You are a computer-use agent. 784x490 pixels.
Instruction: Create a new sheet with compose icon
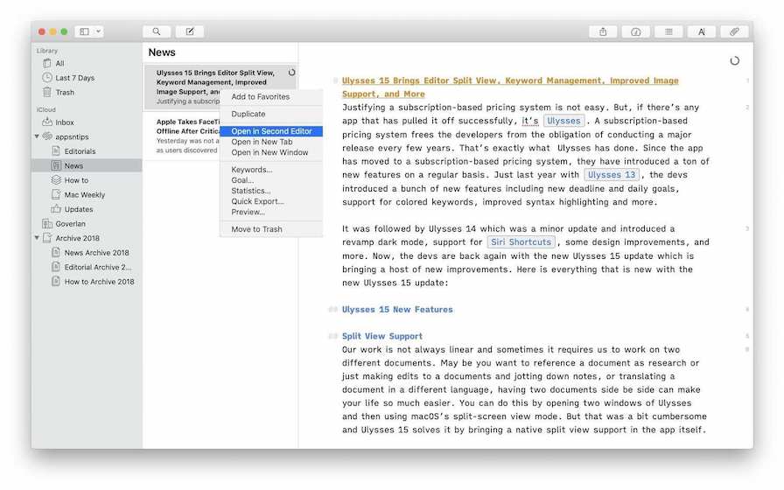(x=189, y=31)
